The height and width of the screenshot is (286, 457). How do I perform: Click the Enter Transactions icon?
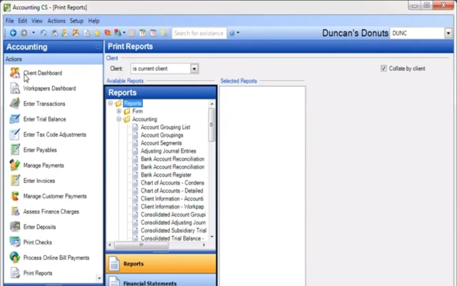click(15, 104)
